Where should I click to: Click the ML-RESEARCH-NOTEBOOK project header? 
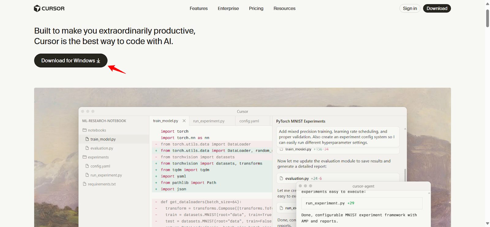pos(104,121)
